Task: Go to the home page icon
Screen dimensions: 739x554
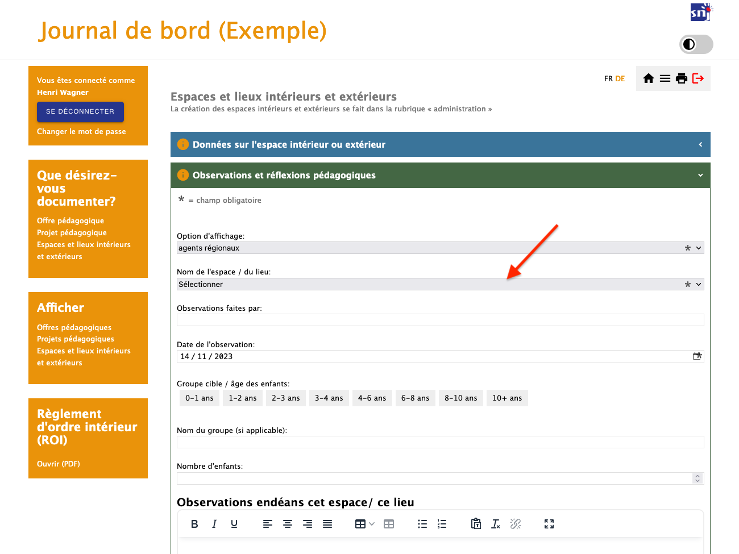Action: click(x=649, y=78)
